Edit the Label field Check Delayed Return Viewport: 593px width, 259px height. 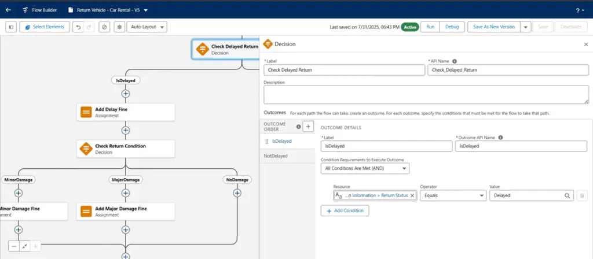344,70
